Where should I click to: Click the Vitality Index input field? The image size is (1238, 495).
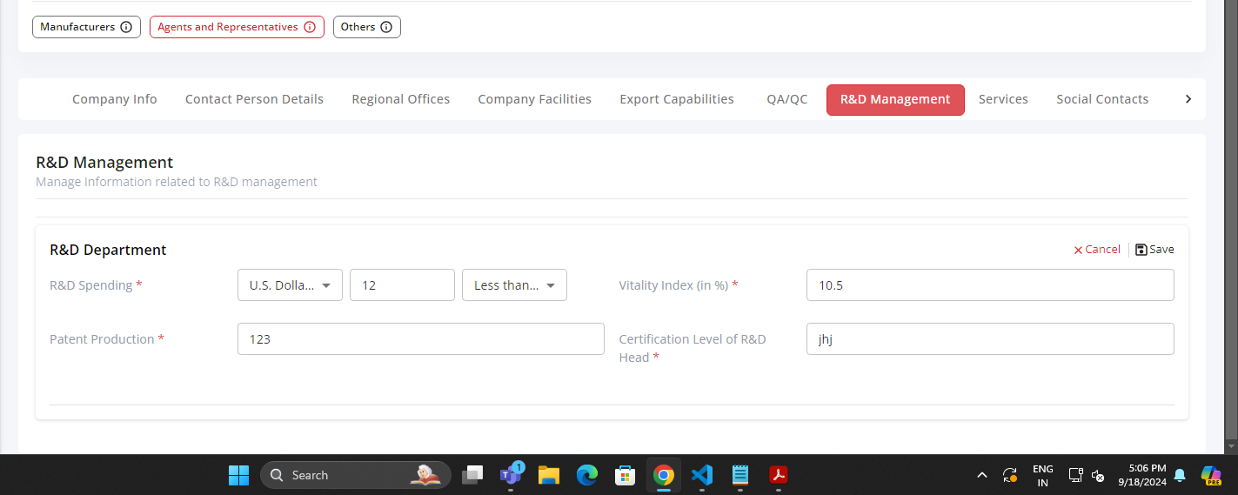point(990,285)
